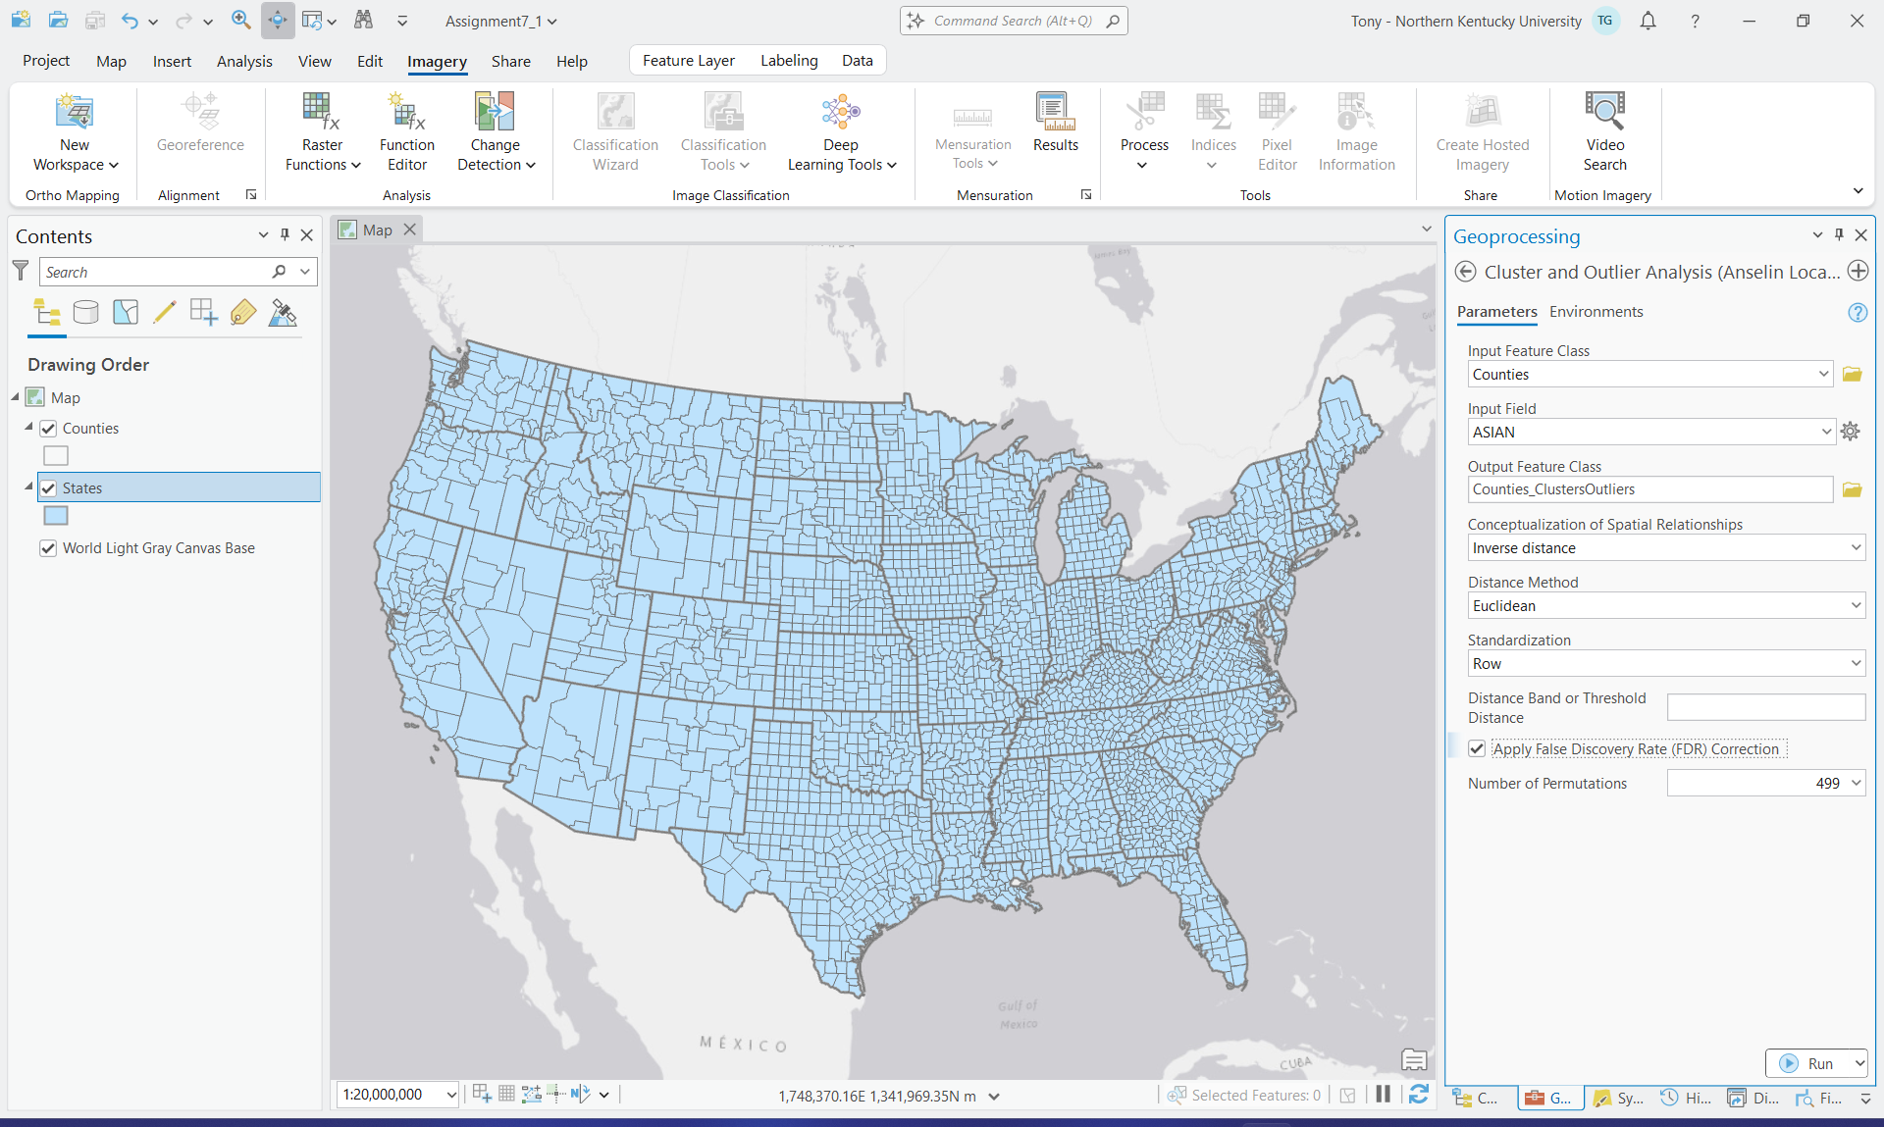
Task: Disable Apply False Discovery Rate Correction
Action: 1477,749
